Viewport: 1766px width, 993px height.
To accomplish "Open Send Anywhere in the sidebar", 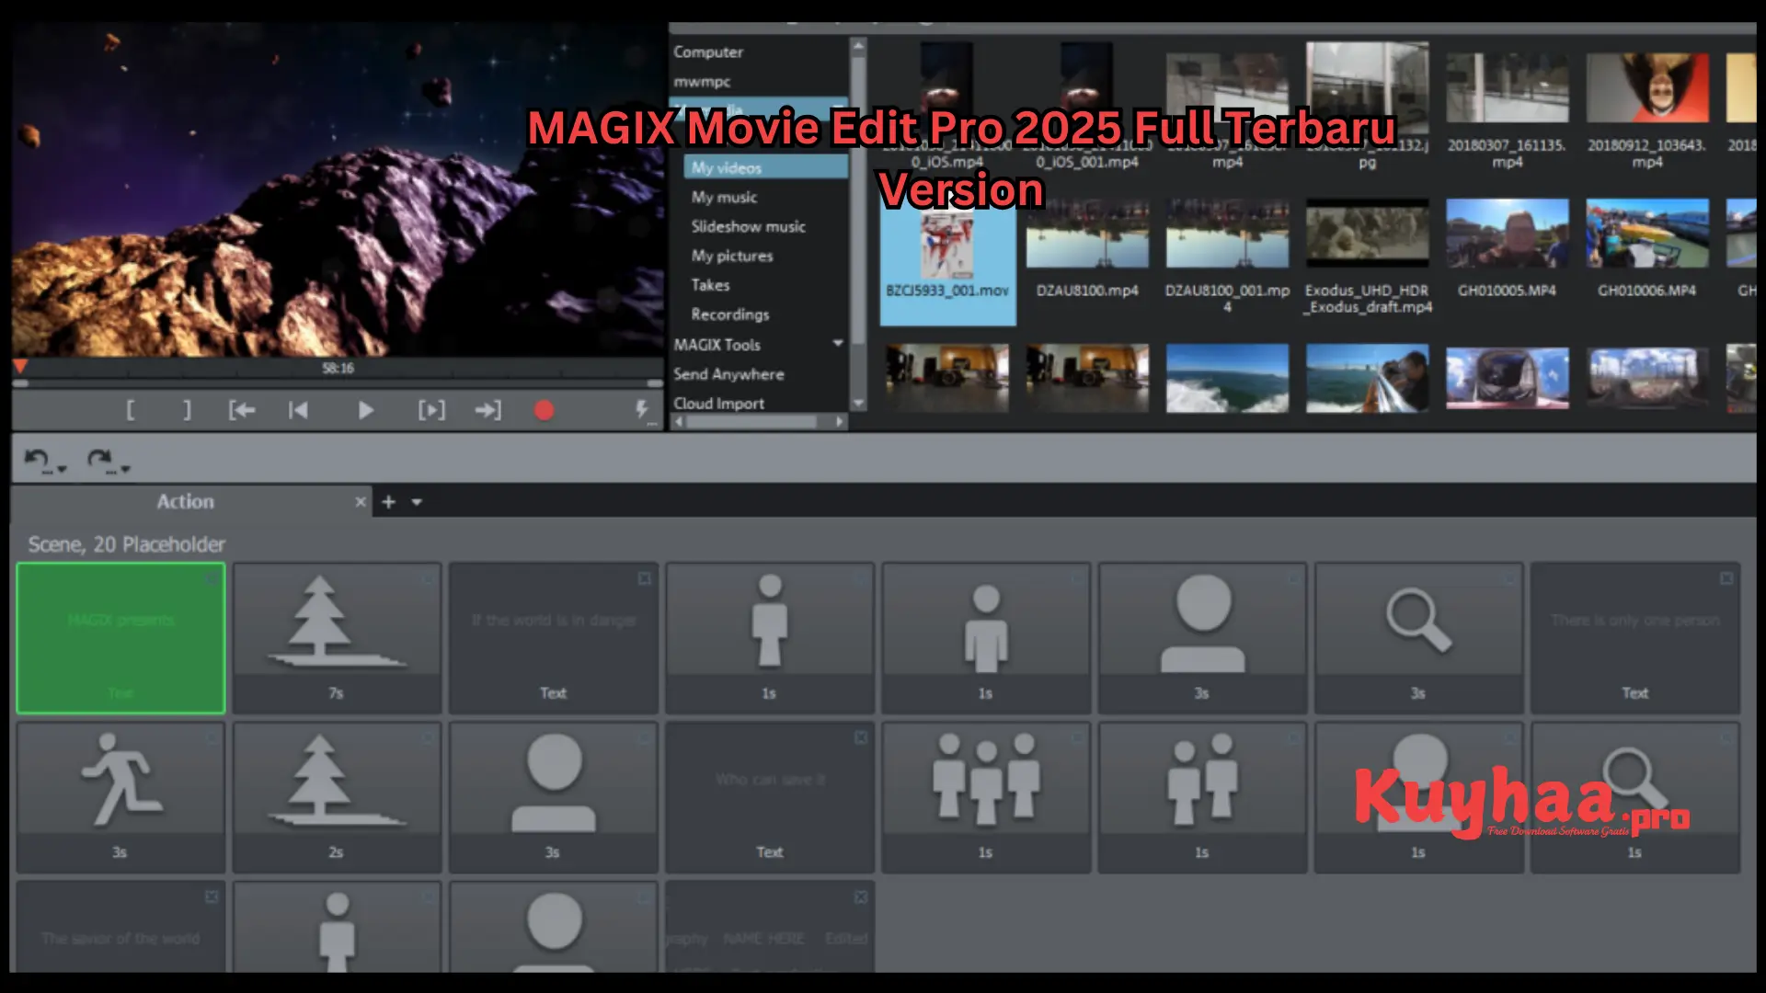I will point(728,373).
